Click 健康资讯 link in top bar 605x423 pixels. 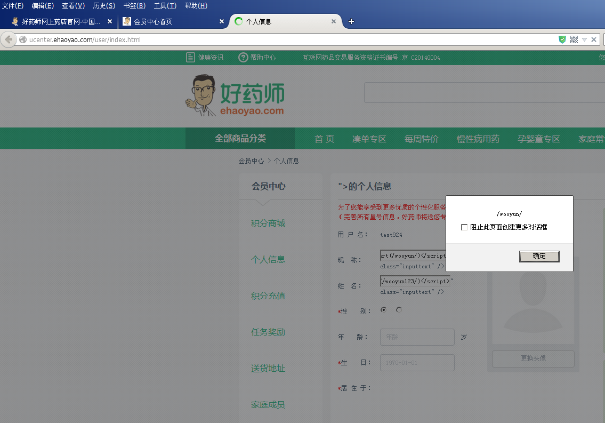coord(211,58)
